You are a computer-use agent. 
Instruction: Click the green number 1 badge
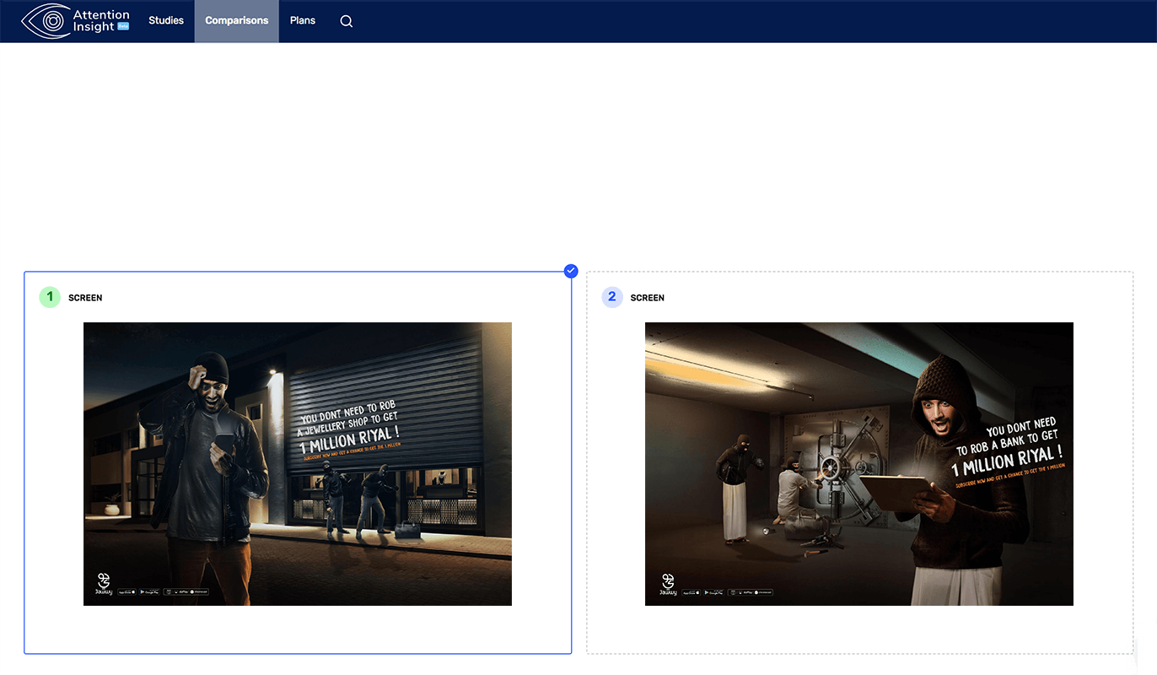point(50,297)
